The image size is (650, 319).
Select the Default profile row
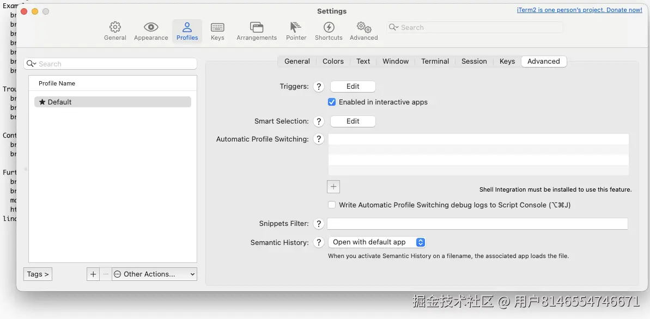tap(113, 102)
